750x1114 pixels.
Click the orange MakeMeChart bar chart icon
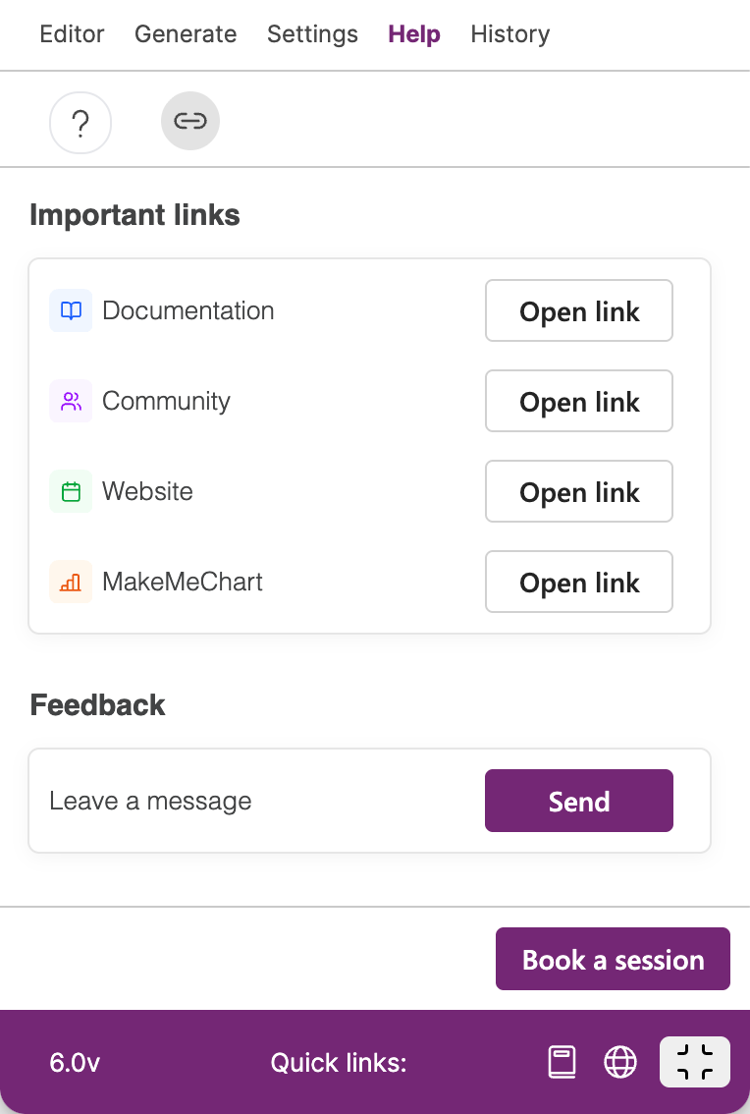pyautogui.click(x=71, y=582)
